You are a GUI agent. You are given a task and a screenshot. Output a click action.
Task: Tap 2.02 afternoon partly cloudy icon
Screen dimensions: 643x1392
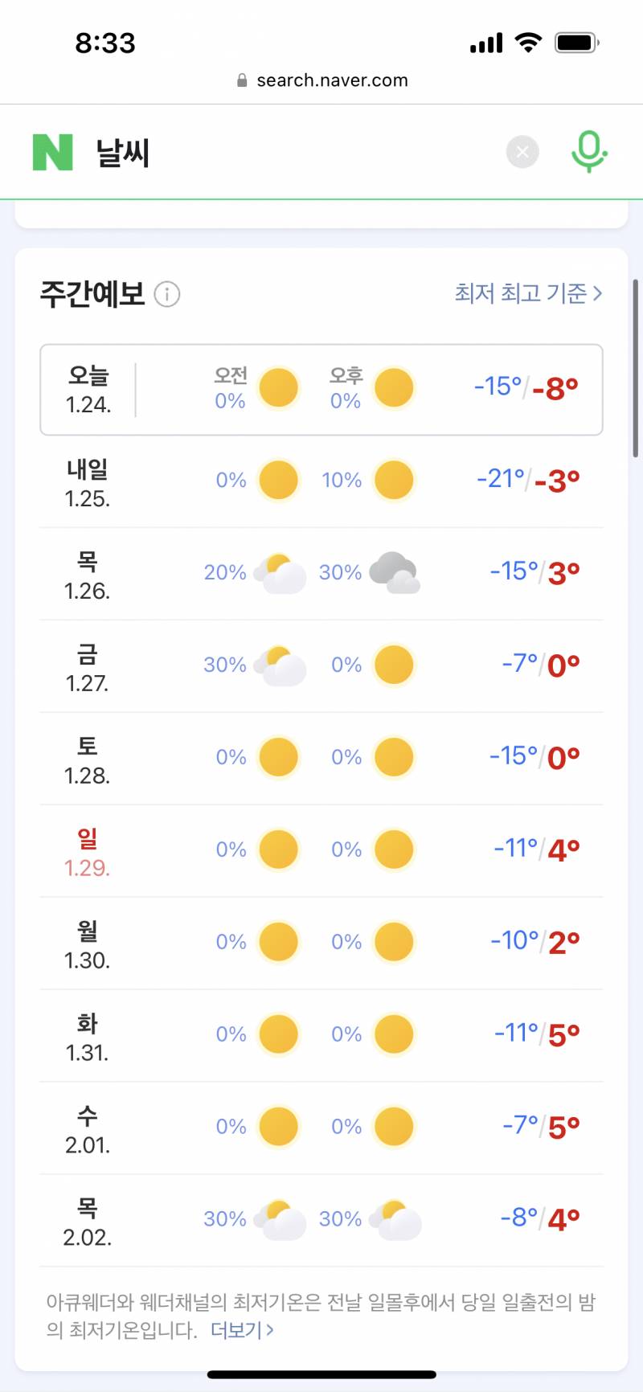(395, 1219)
